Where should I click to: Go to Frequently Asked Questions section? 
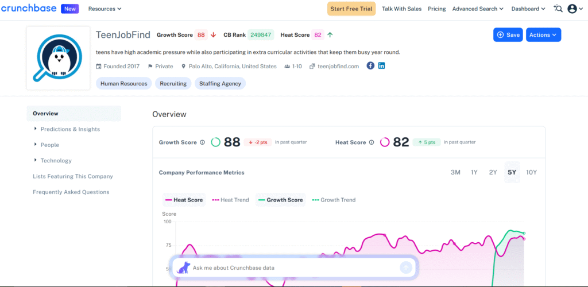coord(71,192)
